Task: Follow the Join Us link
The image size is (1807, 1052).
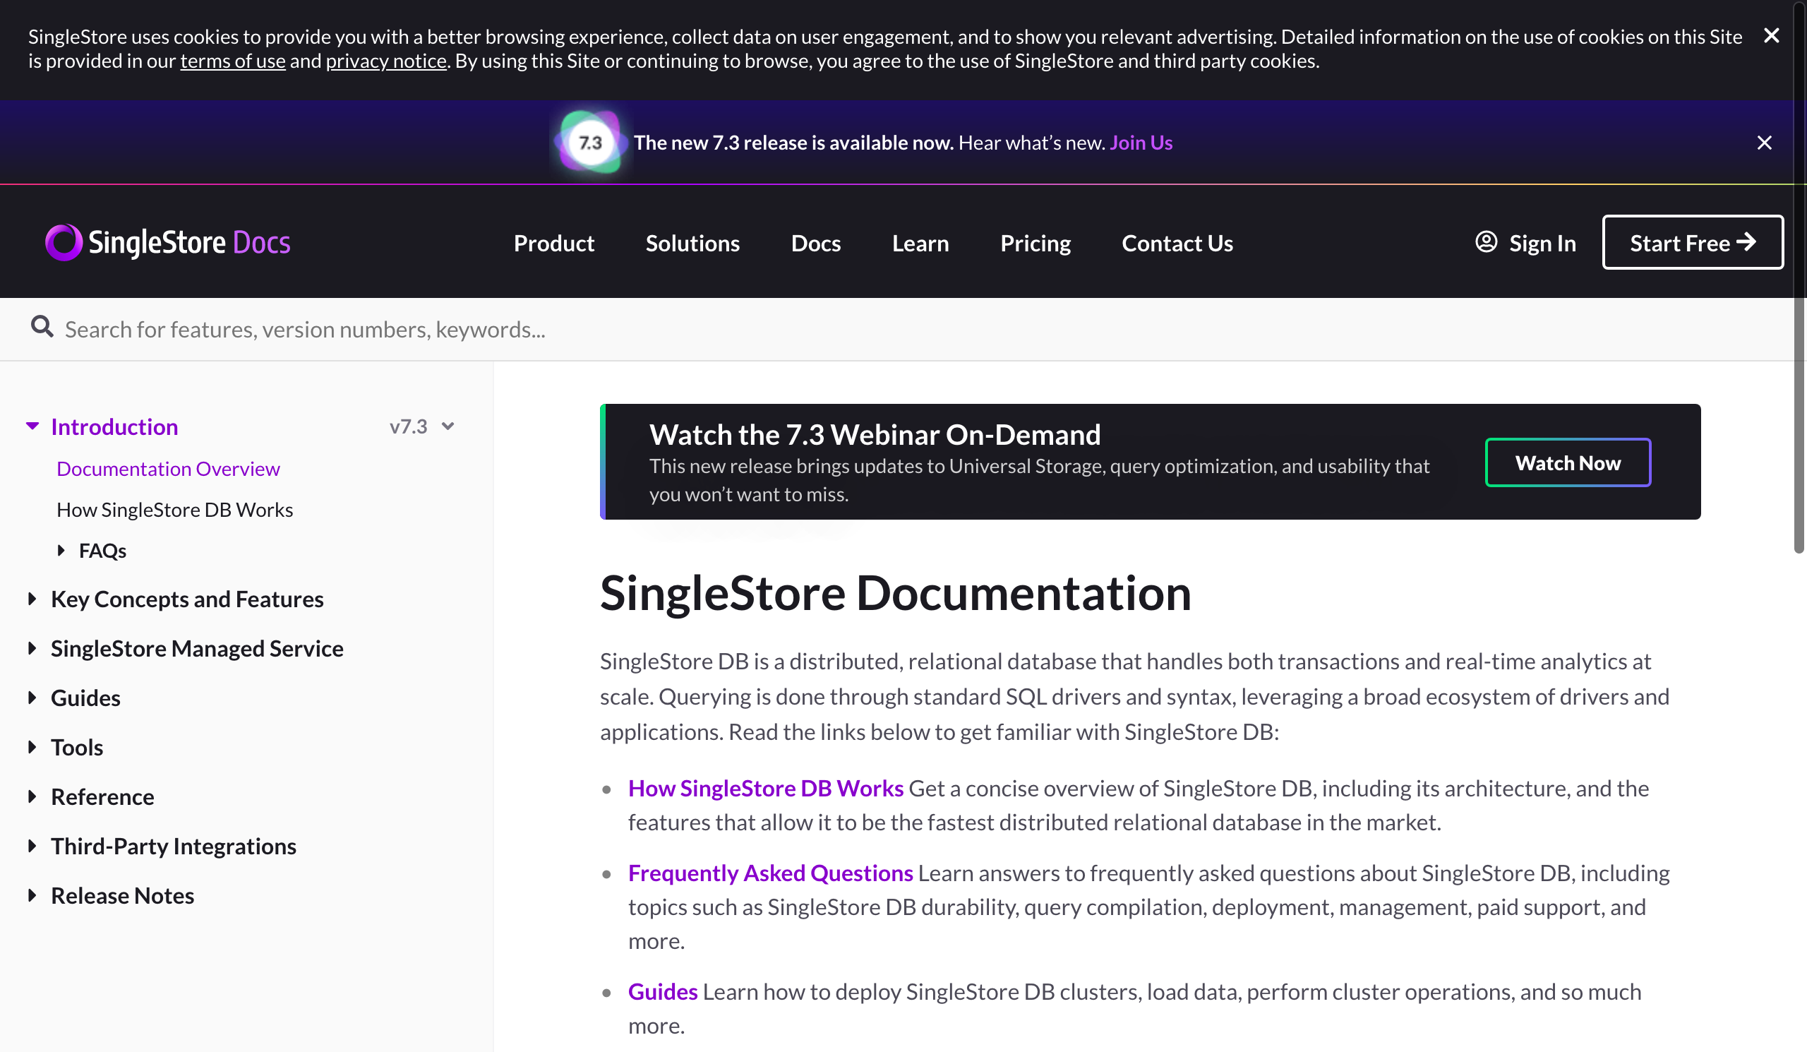Action: pyautogui.click(x=1140, y=143)
